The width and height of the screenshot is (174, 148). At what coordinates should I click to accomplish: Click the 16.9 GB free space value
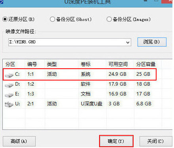pos(117,94)
